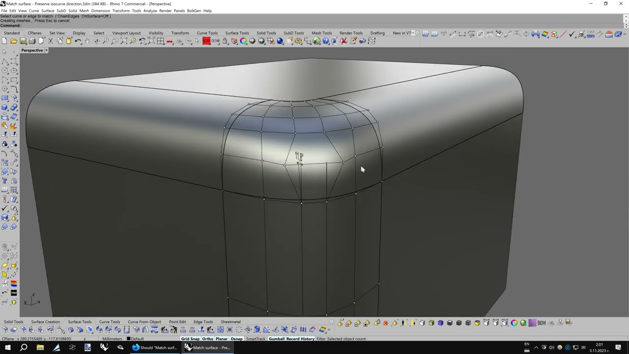The width and height of the screenshot is (629, 354).
Task: Open the BoltGen menu
Action: pos(194,11)
